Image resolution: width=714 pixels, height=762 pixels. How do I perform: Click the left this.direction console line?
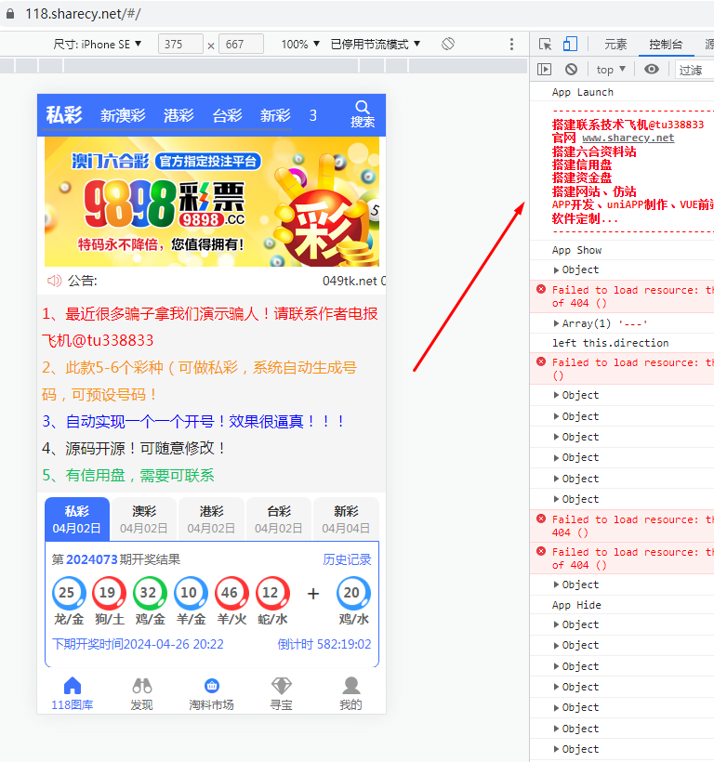[x=610, y=343]
